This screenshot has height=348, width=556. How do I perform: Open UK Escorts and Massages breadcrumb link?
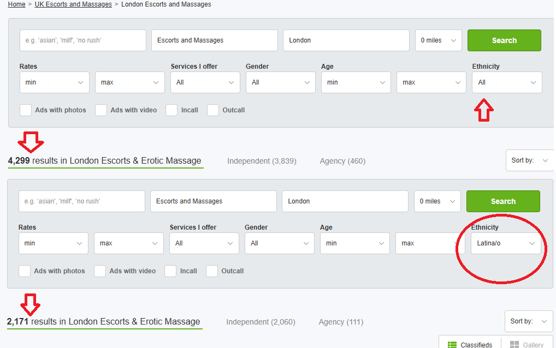73,4
